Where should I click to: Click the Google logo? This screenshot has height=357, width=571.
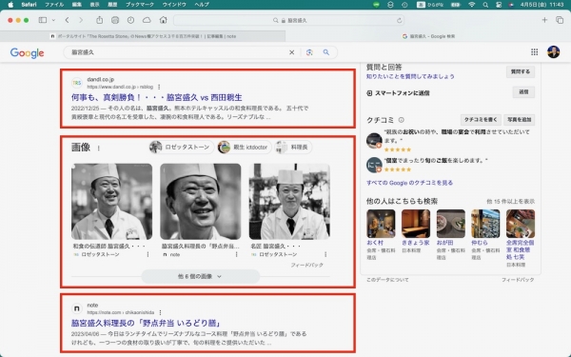27,52
